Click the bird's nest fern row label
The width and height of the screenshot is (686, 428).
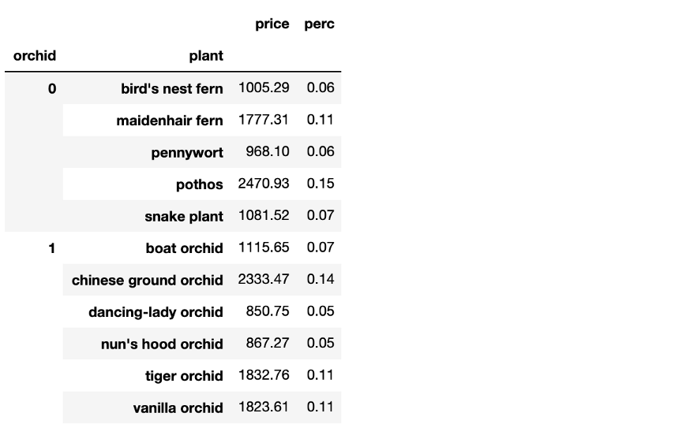click(x=171, y=88)
